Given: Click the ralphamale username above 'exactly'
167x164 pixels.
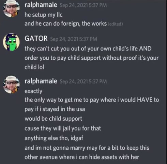Looking at the screenshot, I should pos(41,81).
